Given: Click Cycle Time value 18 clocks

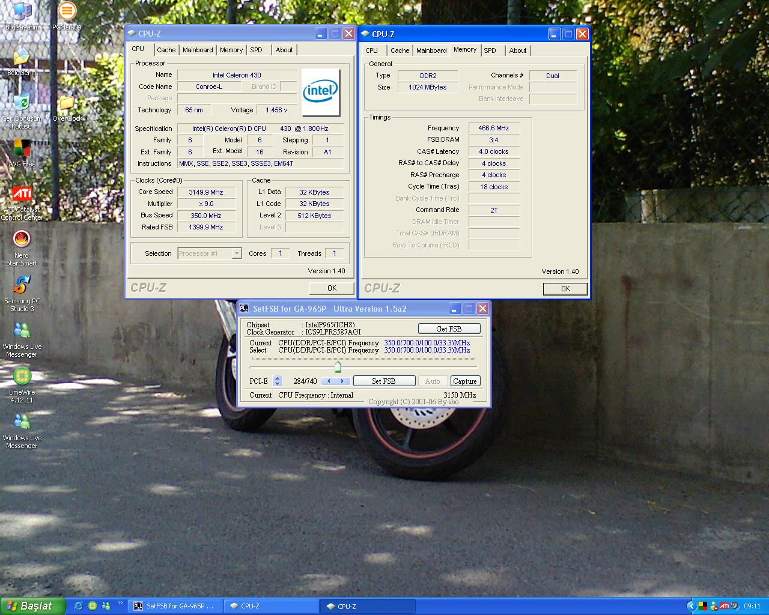Looking at the screenshot, I should [x=494, y=187].
